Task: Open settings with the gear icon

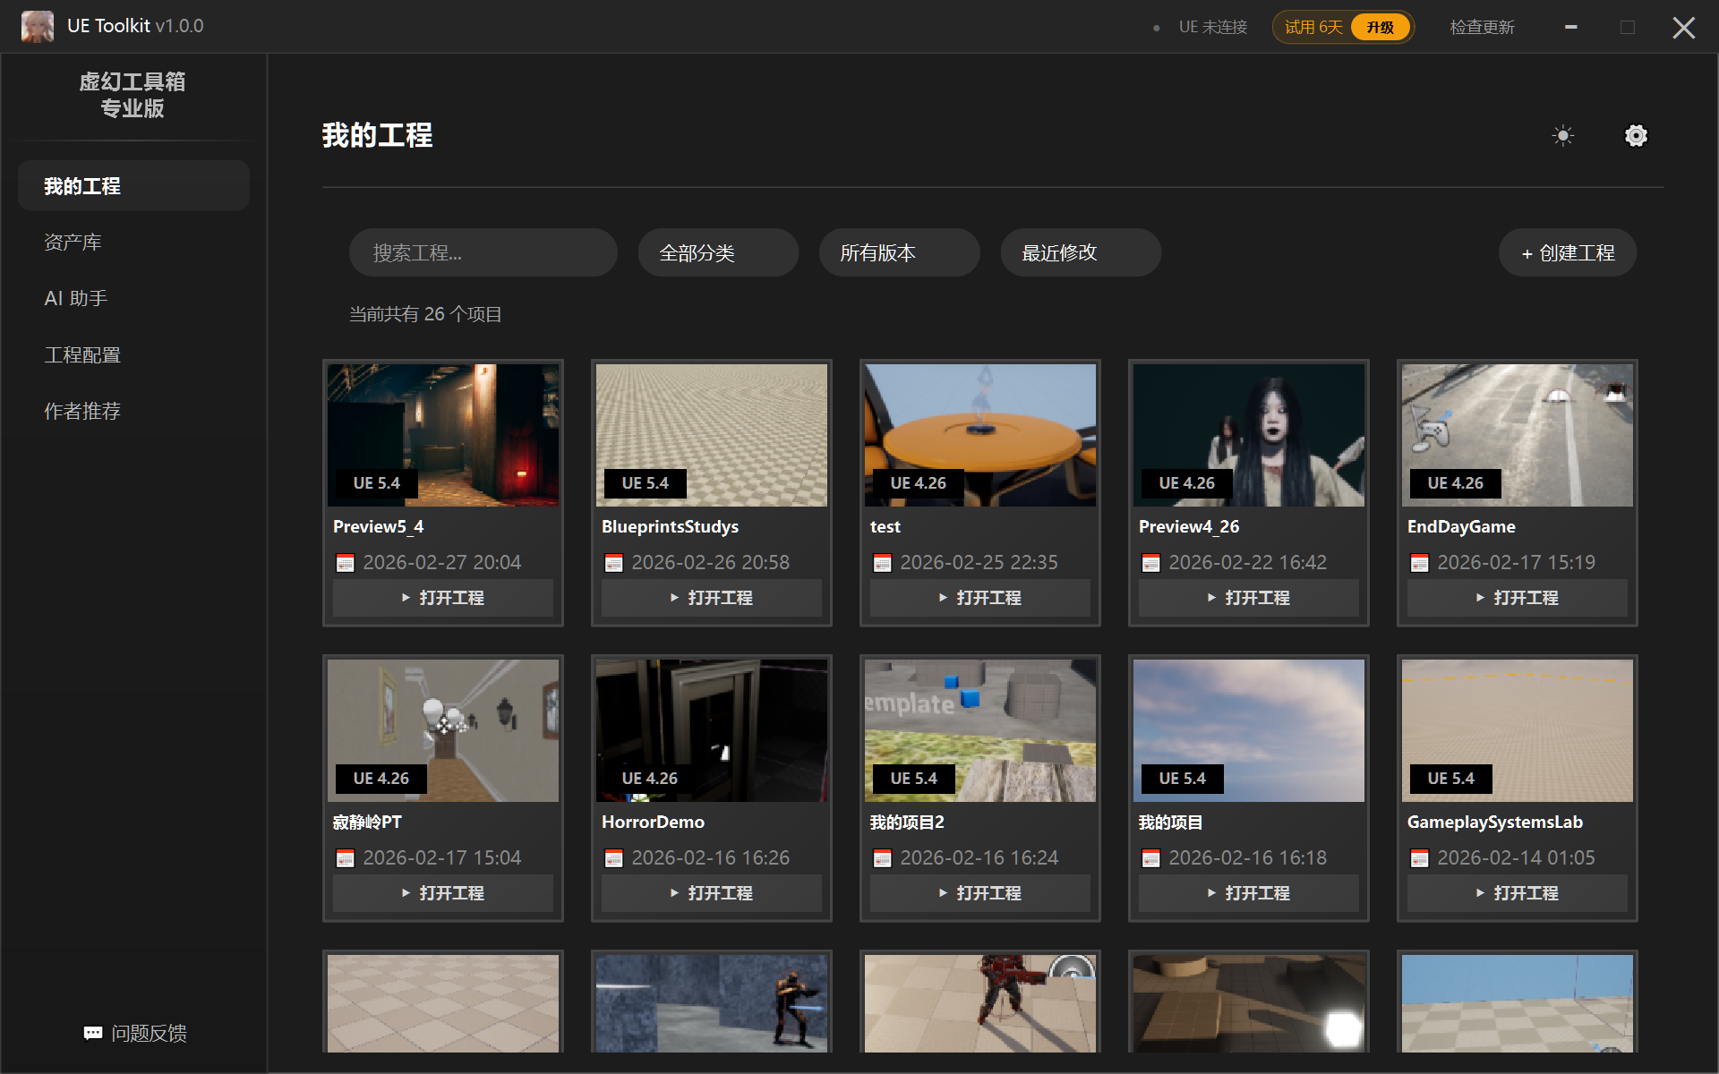Action: pos(1636,136)
